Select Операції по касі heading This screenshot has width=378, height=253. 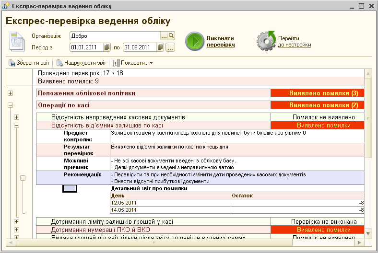coord(64,105)
